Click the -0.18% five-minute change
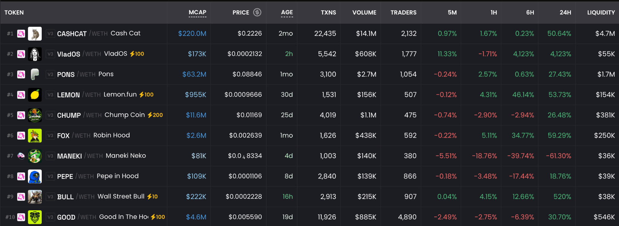Image resolution: width=619 pixels, height=226 pixels. point(446,176)
